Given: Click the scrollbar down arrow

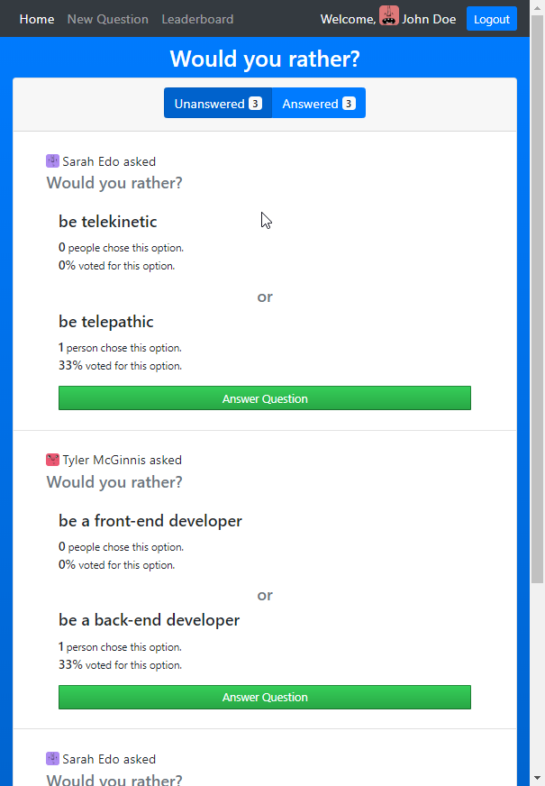Looking at the screenshot, I should point(537,778).
